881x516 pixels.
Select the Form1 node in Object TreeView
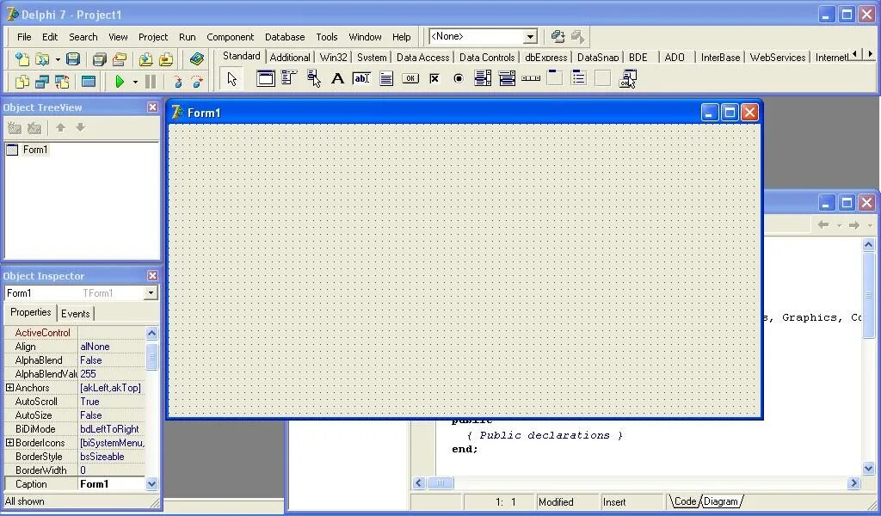pos(34,150)
